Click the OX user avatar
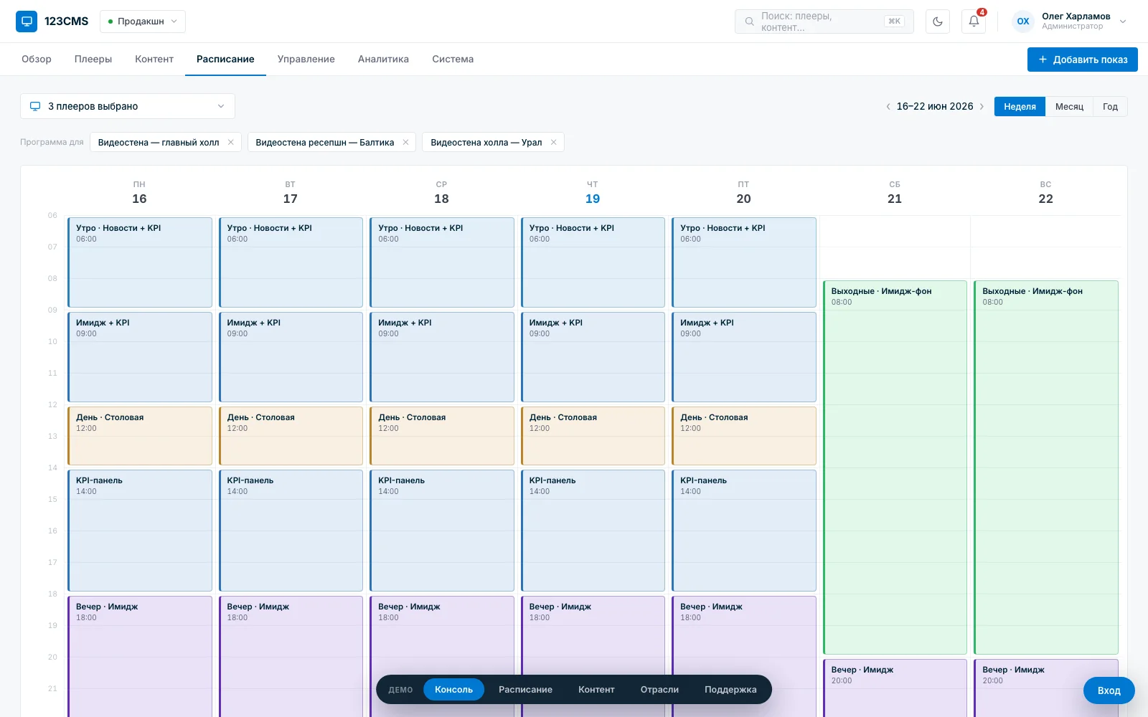Screen dimensions: 1148x717 [1023, 22]
